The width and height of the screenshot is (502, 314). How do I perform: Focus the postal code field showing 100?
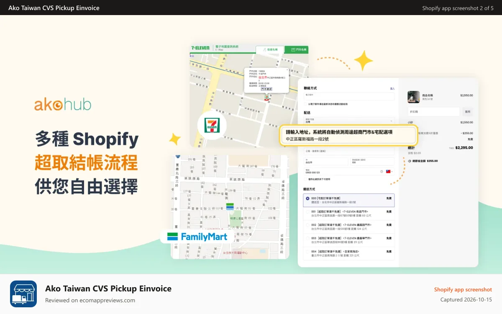click(x=372, y=162)
